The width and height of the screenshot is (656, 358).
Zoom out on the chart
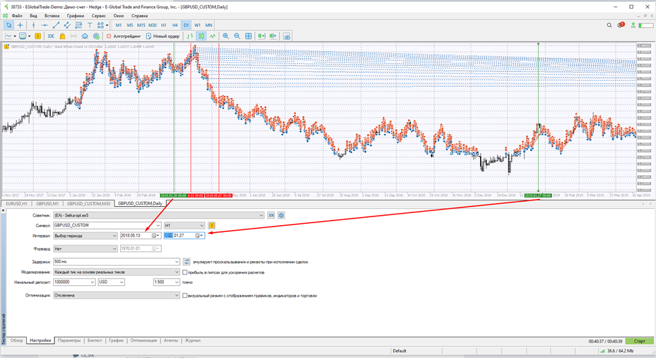coord(237,36)
